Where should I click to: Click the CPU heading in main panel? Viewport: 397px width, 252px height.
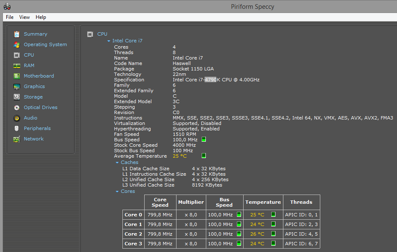click(x=102, y=34)
